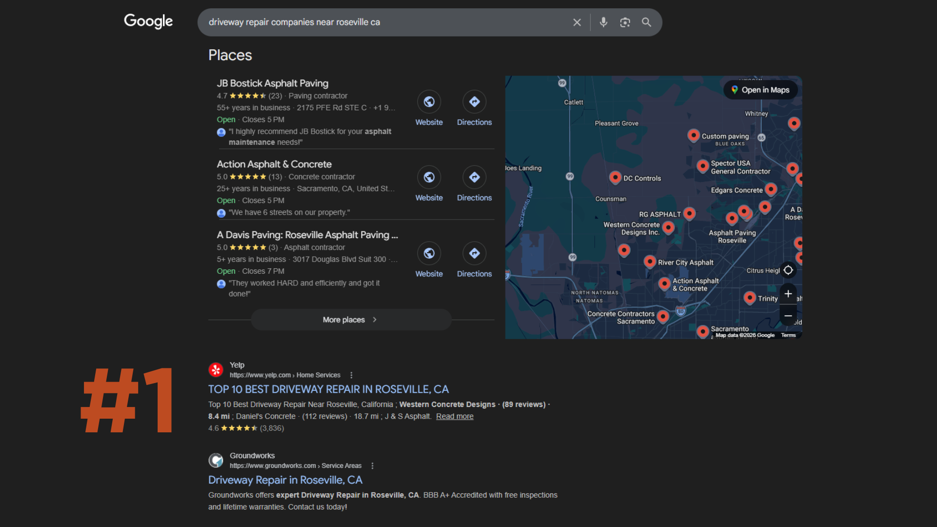
Task: Click inside the Google search field
Action: pyautogui.click(x=381, y=22)
